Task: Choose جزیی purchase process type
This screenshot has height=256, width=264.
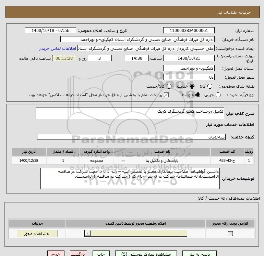Action: [218, 95]
